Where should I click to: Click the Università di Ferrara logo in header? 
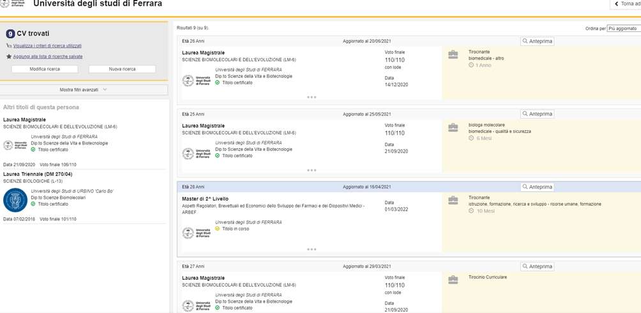pos(12,4)
